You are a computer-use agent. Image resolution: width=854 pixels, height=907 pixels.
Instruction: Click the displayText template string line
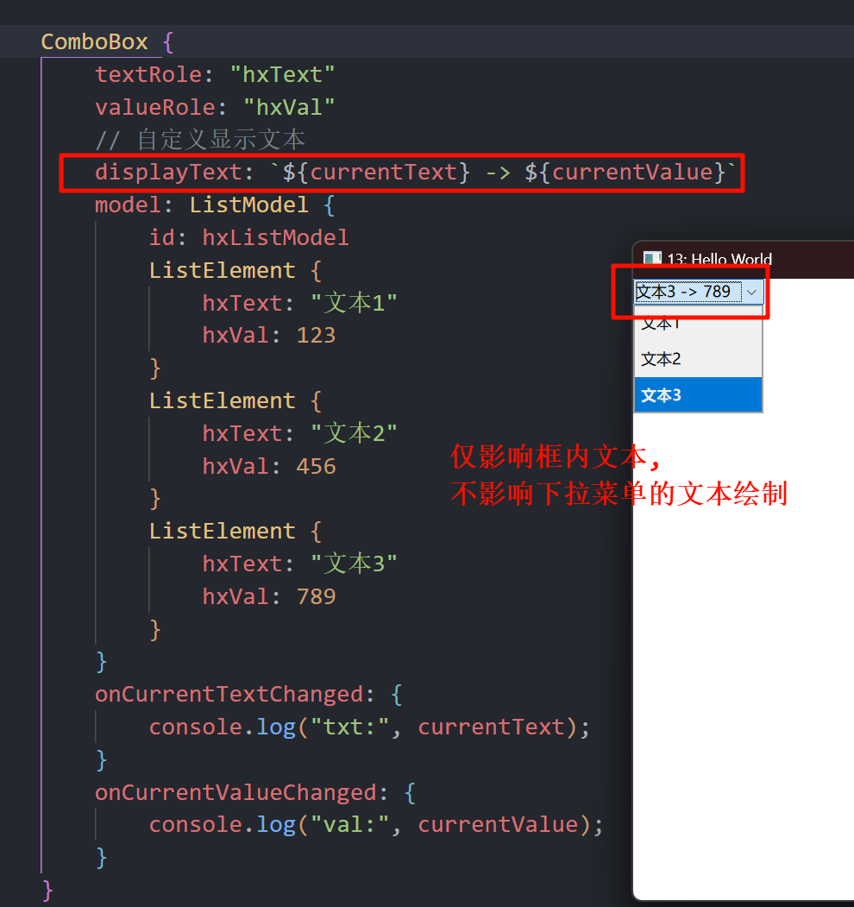[415, 173]
